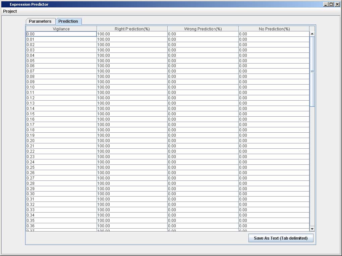Select Right Prediction cell in the 0.12 row

coord(132,98)
